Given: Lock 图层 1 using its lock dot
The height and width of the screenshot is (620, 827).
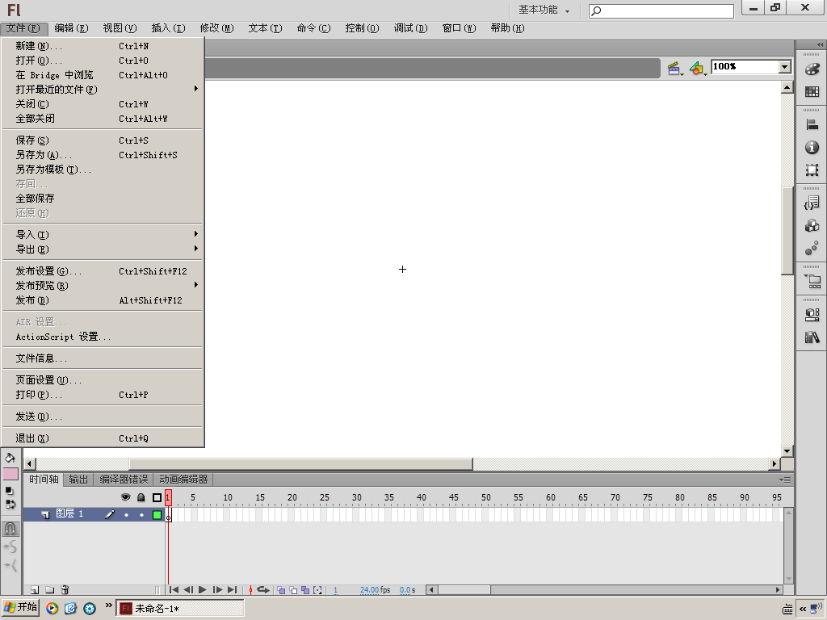Looking at the screenshot, I should [141, 514].
